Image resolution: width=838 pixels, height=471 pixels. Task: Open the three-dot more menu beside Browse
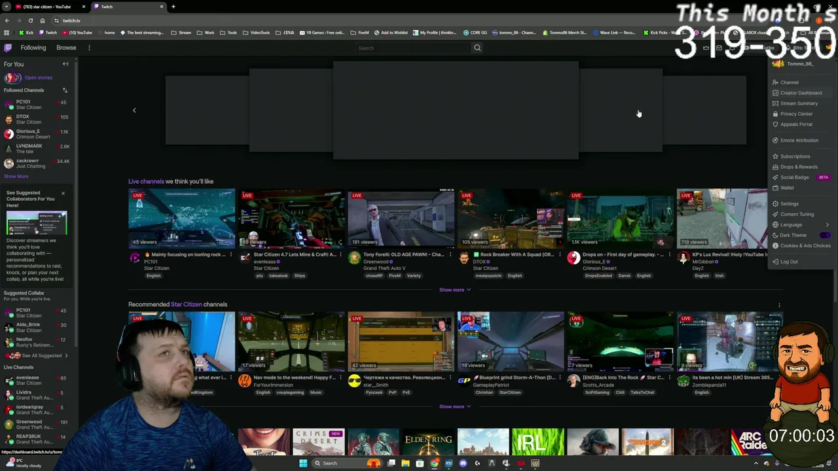(x=89, y=48)
